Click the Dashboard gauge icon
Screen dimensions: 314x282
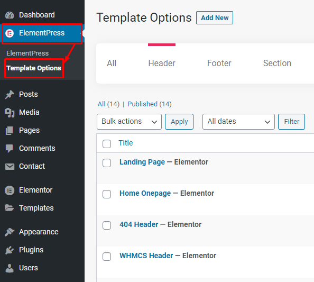tap(10, 15)
